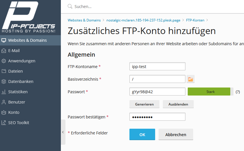Screen dimensions: 244x151
Task: Cancel with the Abbrechen button
Action: [176, 134]
